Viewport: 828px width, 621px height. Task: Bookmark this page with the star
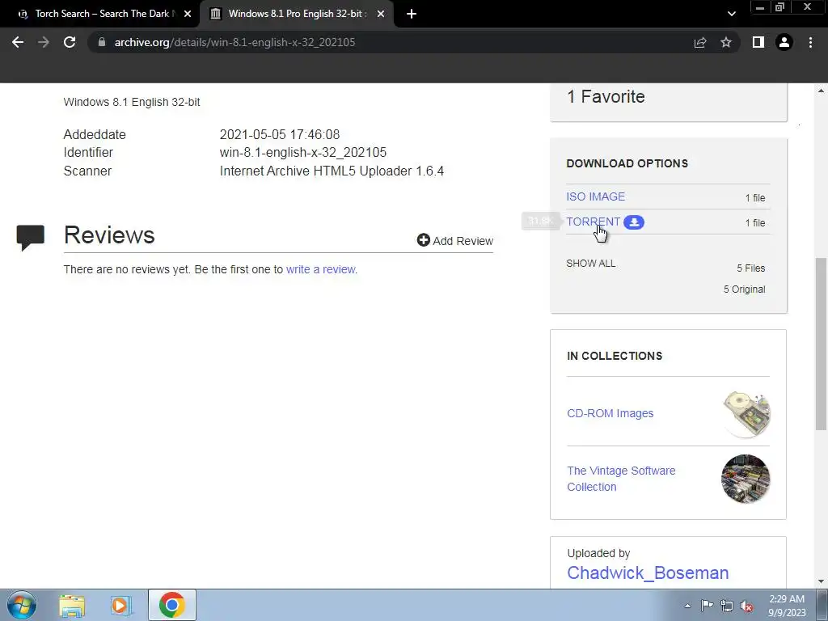point(726,42)
